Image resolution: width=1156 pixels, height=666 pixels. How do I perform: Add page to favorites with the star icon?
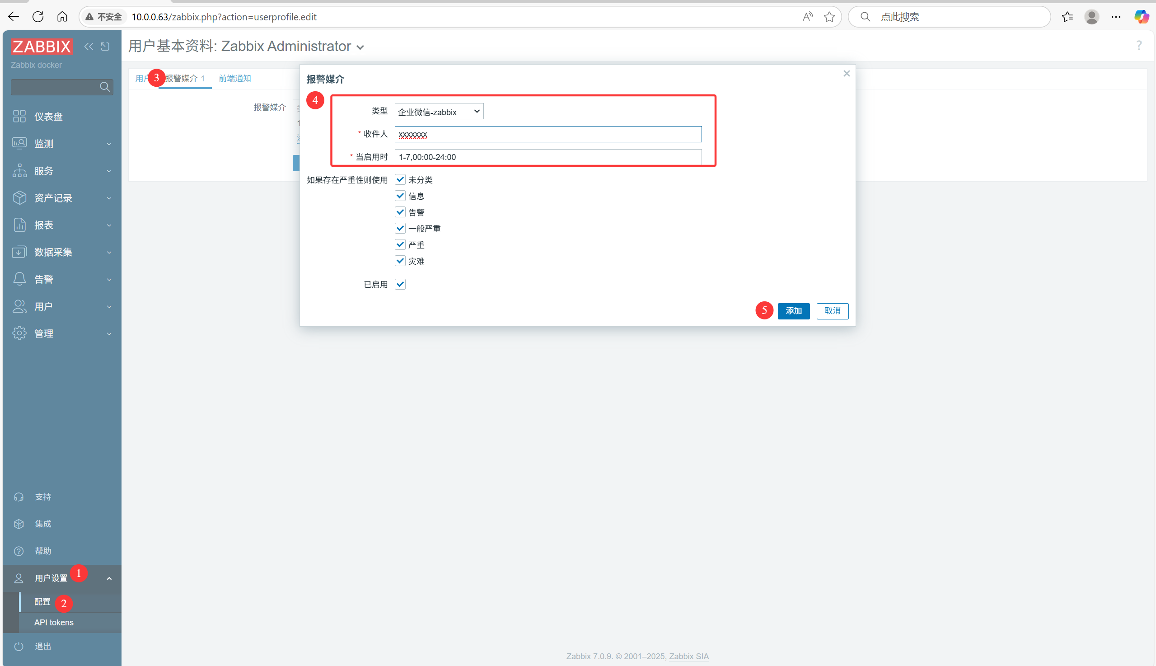pos(829,17)
